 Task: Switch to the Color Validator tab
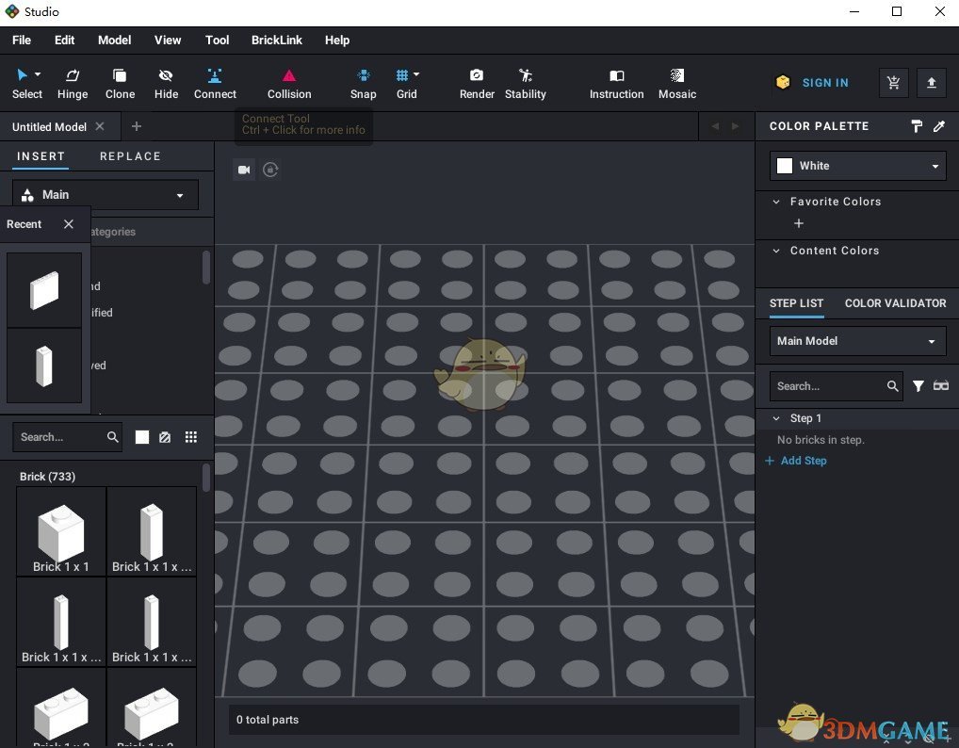pos(895,303)
